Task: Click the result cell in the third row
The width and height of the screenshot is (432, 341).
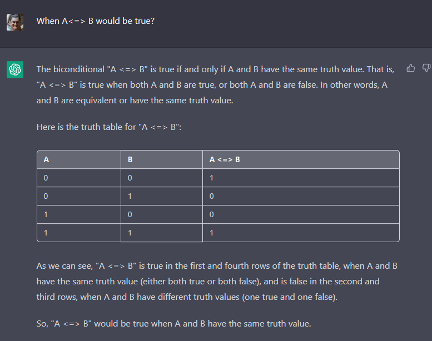Action: (x=301, y=214)
